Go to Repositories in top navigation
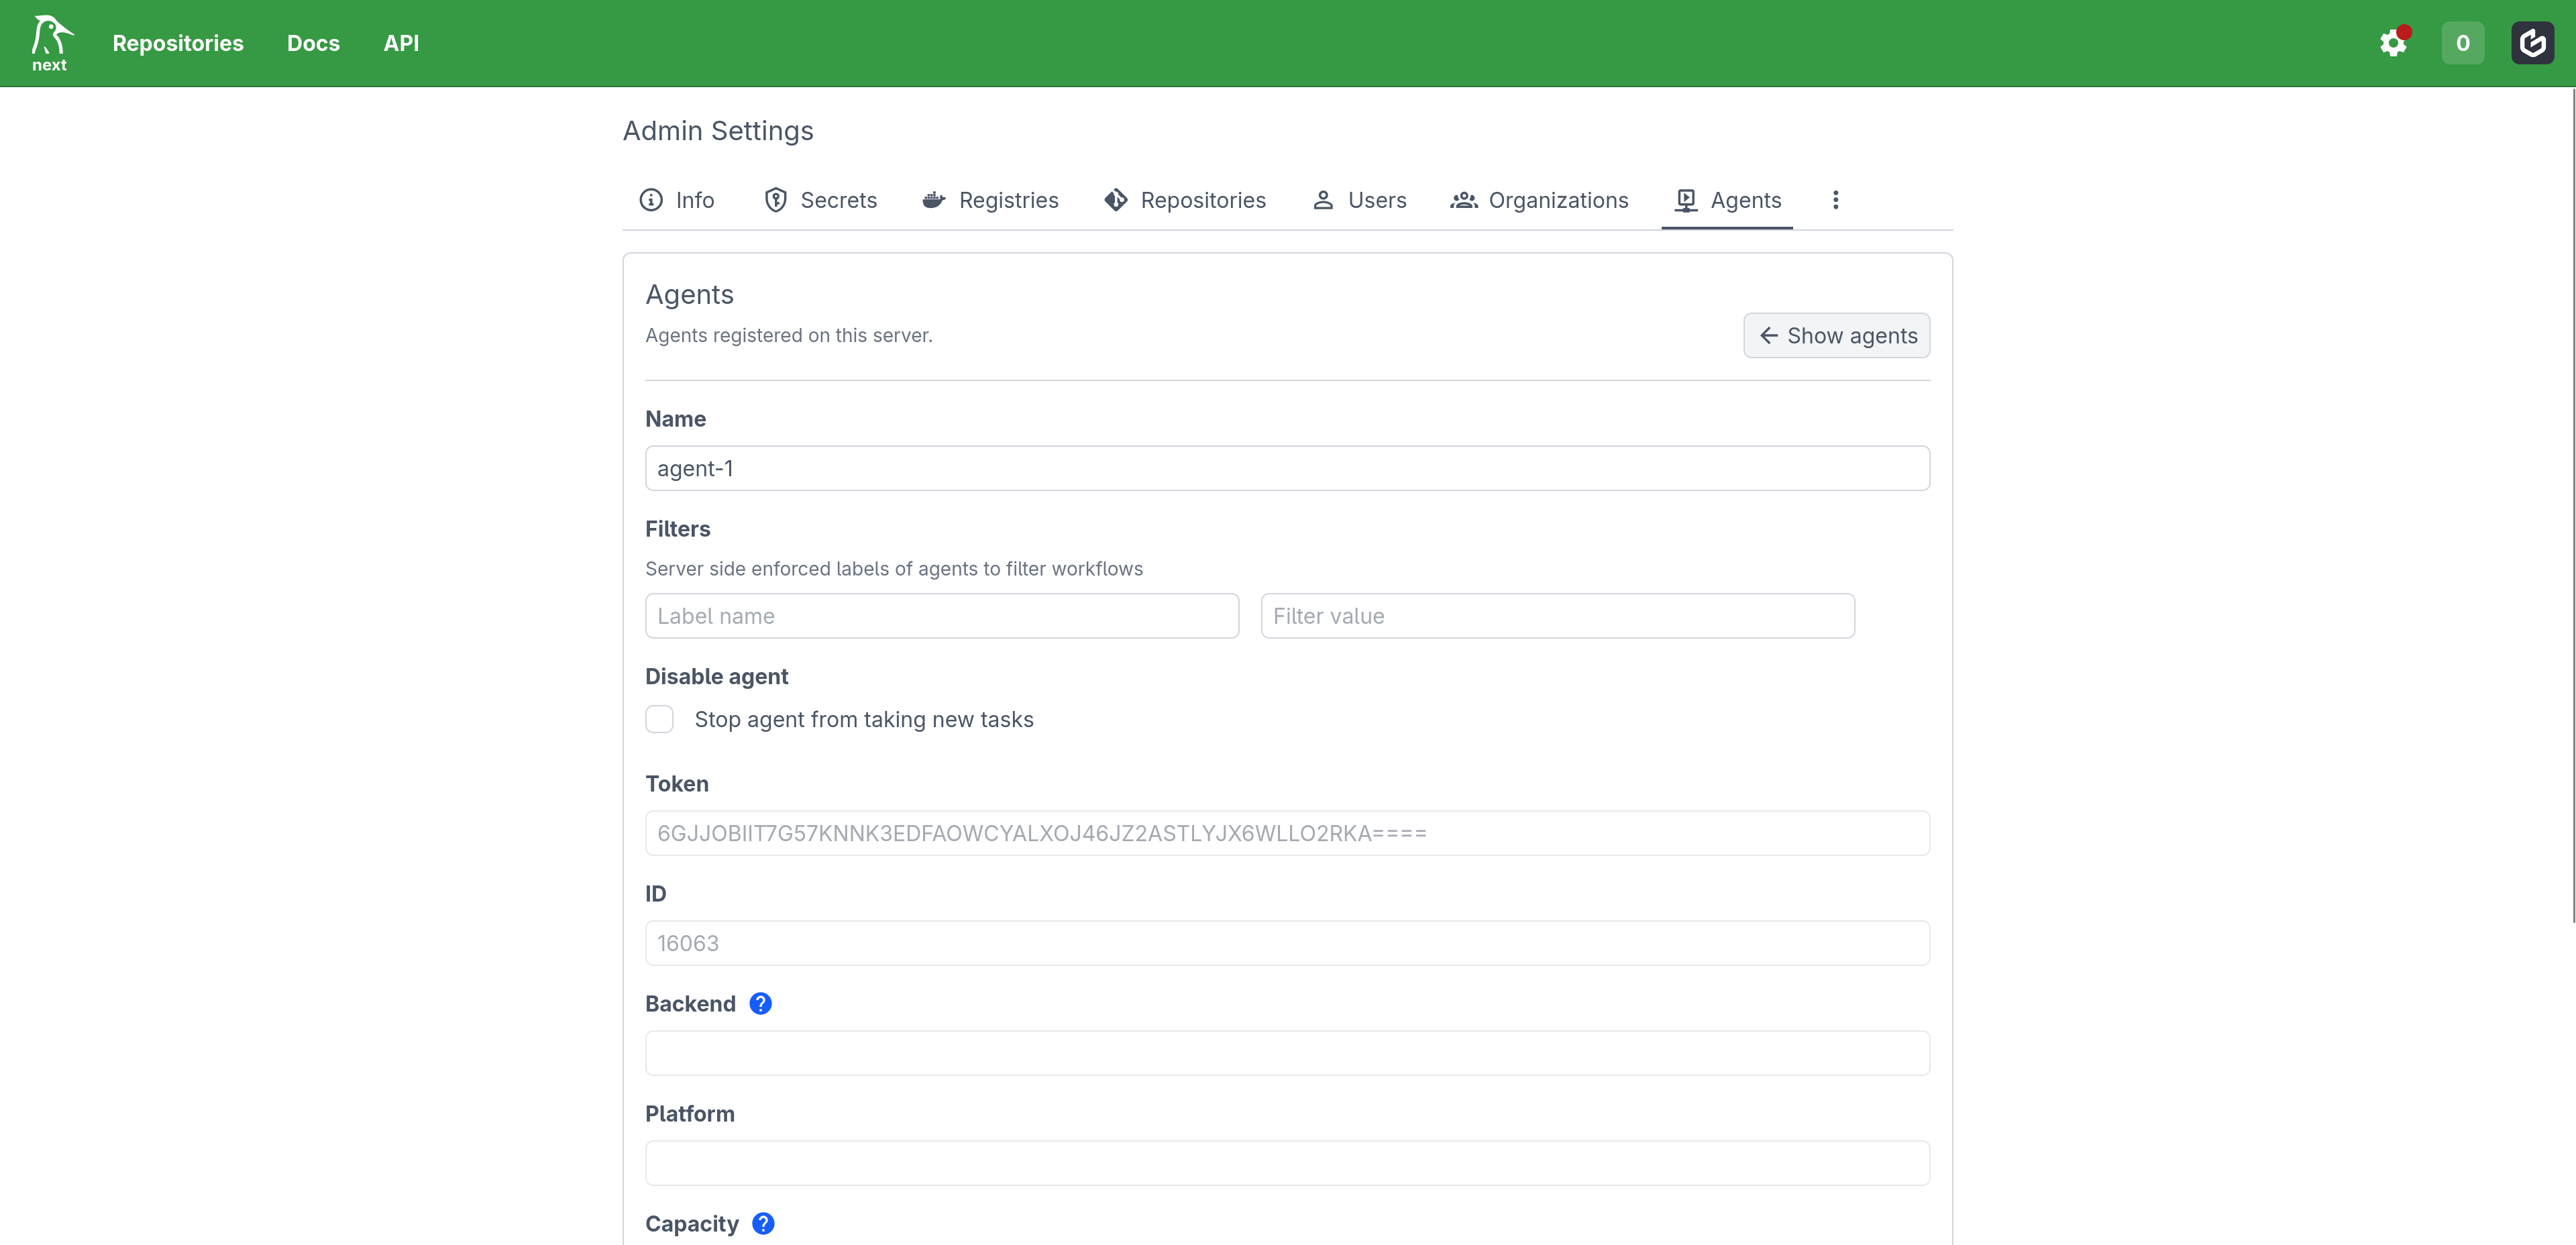Screen dimensions: 2576x1245 click(x=178, y=43)
